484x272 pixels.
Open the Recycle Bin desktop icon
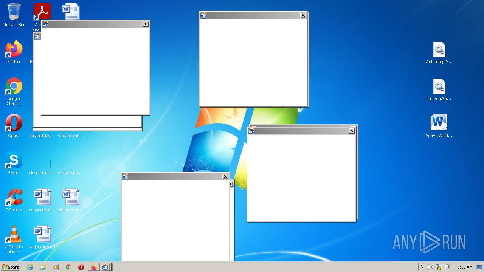pyautogui.click(x=14, y=15)
